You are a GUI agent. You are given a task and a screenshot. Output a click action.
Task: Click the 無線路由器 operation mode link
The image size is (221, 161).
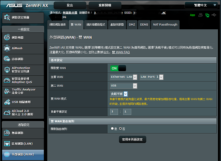pos(70,13)
